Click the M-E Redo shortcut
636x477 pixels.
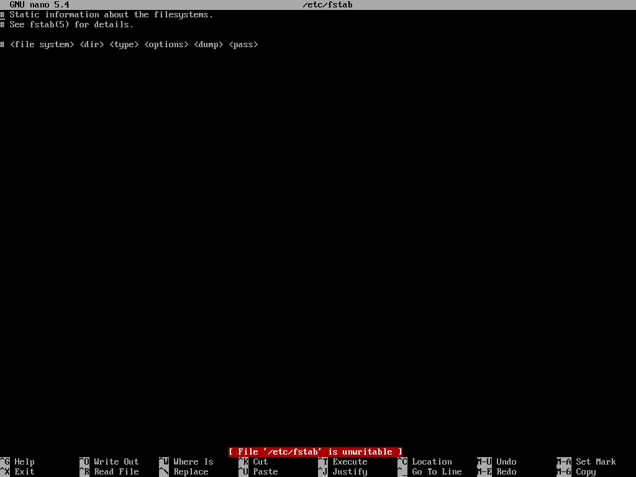(497, 472)
